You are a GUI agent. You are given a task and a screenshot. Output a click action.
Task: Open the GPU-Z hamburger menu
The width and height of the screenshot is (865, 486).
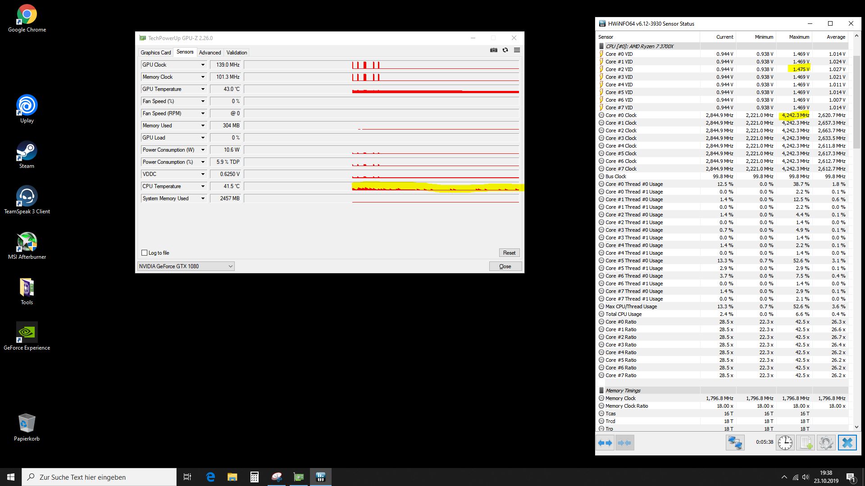[517, 50]
